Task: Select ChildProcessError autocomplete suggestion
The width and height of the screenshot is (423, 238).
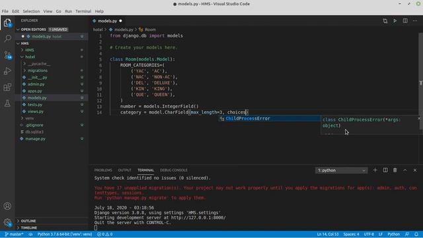Action: click(x=270, y=118)
